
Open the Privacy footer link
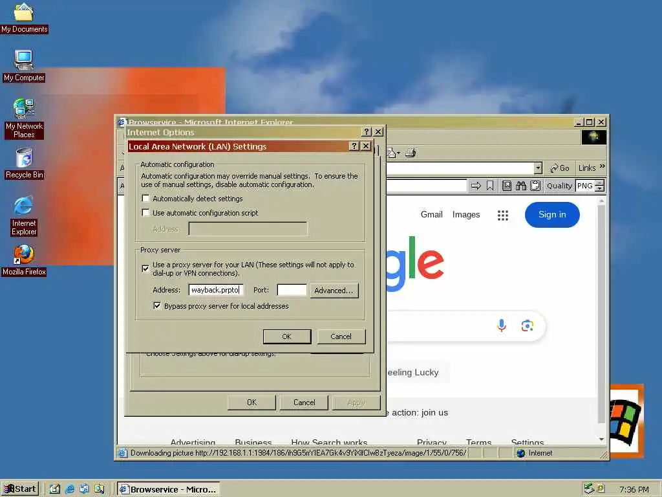[x=431, y=441]
